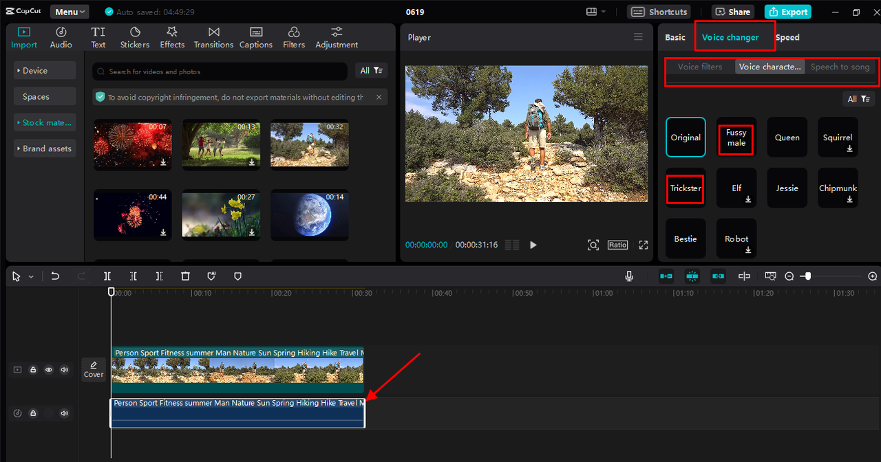
Task: Apply the Squirrel voice character
Action: point(838,137)
